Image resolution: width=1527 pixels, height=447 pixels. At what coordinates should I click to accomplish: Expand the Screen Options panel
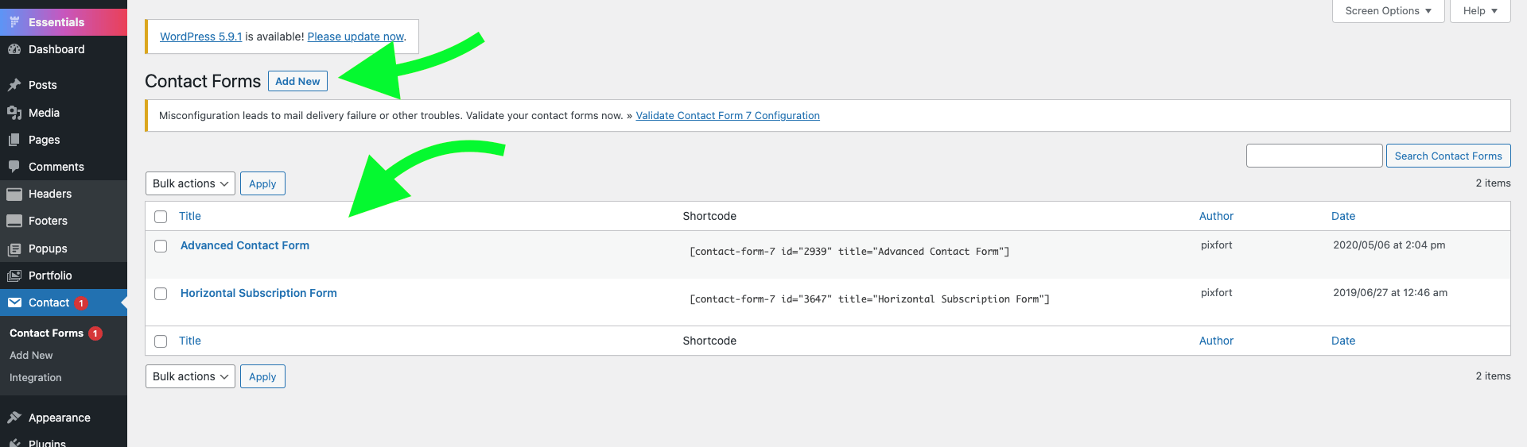point(1388,11)
